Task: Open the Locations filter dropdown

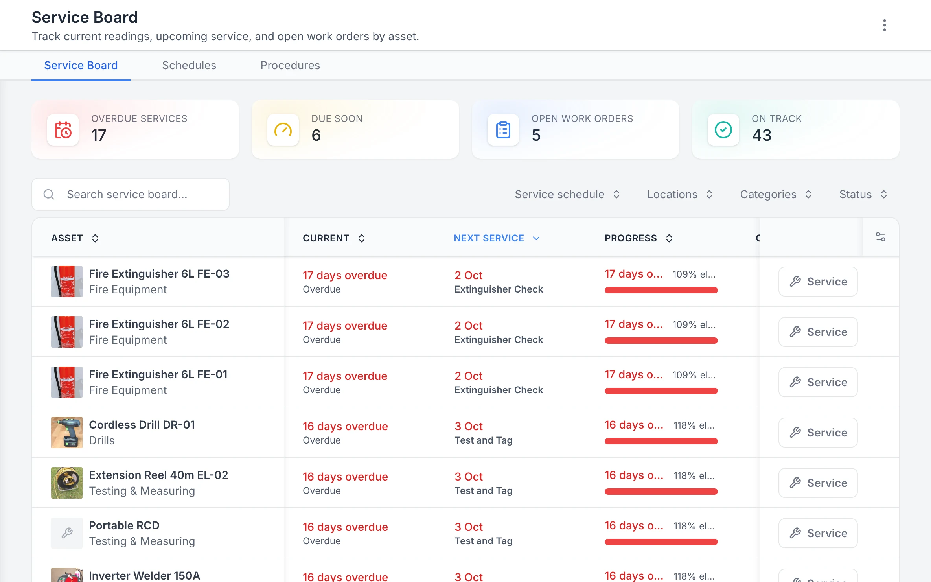Action: 680,194
